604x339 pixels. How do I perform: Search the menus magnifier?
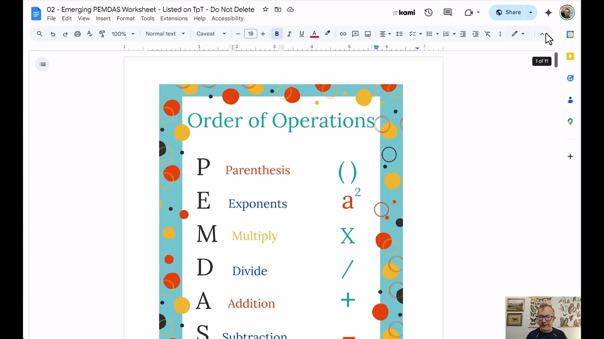(40, 34)
